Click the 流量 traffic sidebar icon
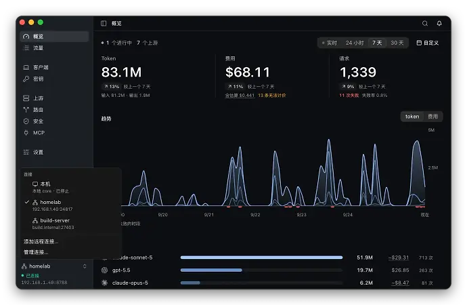Image resolution: width=467 pixels, height=305 pixels. 26,47
